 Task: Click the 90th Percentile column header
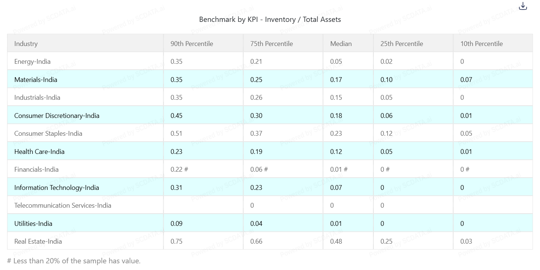192,43
